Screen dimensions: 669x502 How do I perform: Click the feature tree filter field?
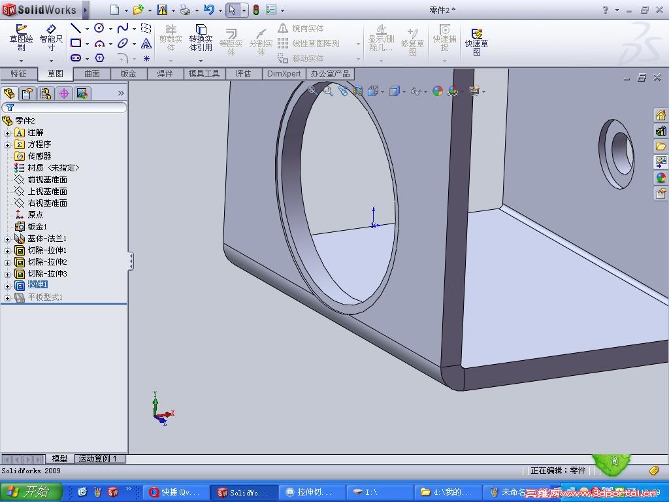(x=65, y=107)
